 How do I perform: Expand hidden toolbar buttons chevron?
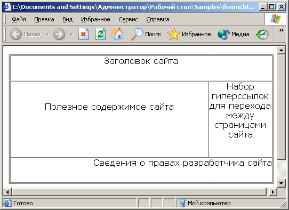coord(281,30)
